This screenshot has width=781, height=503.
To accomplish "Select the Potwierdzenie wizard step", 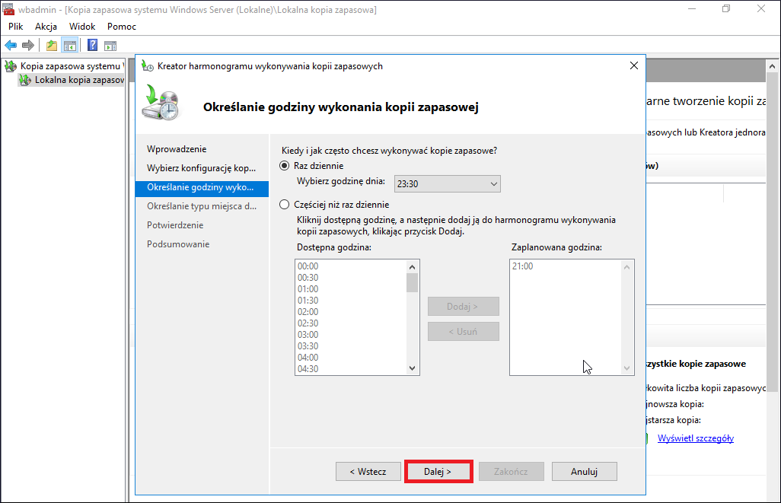I will [175, 225].
